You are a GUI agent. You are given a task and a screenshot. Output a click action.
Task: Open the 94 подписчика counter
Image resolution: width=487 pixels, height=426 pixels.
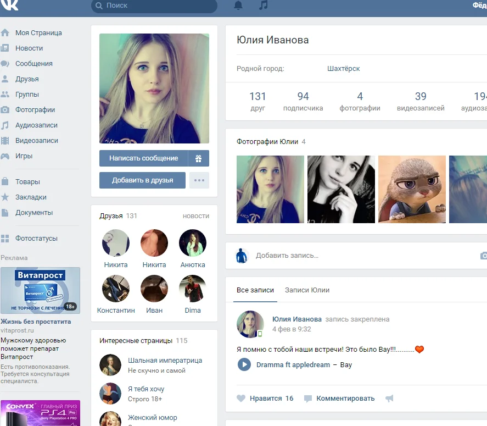tap(303, 101)
